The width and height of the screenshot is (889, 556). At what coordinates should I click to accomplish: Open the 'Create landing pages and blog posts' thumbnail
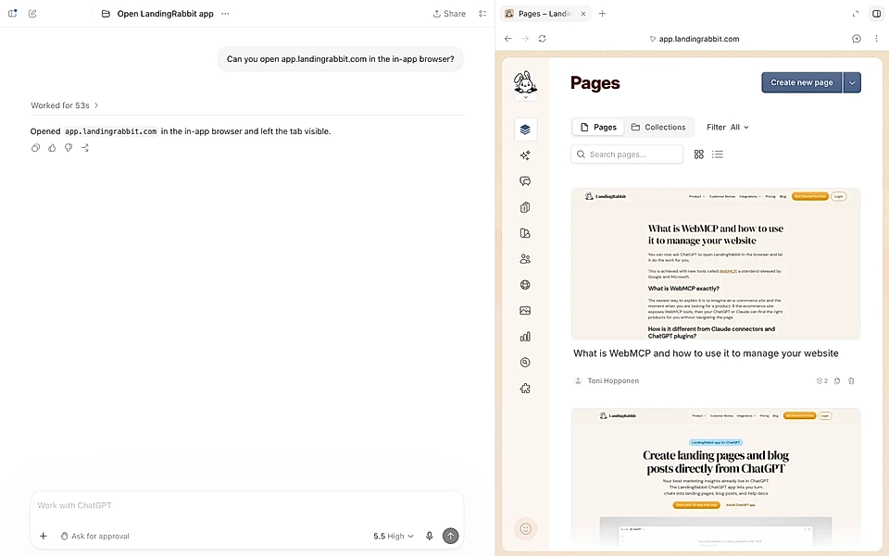(716, 476)
